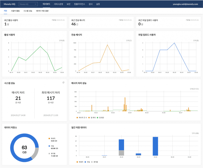Go to the 보안 menu
The image size is (203, 168).
click(x=69, y=4)
